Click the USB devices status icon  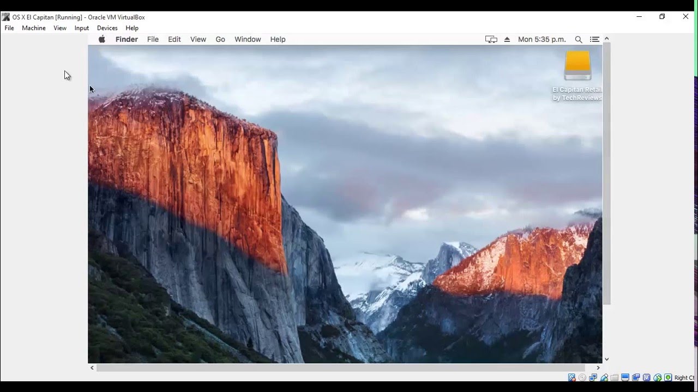click(x=604, y=377)
